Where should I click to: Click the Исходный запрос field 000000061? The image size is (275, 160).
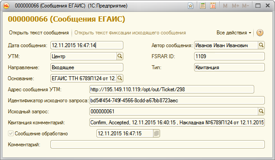pyautogui.click(x=174, y=112)
